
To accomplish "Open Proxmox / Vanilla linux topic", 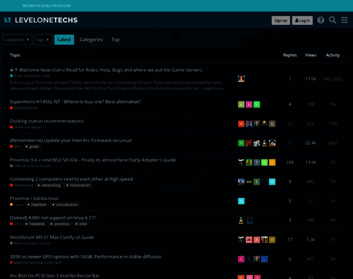I will click(34, 198).
